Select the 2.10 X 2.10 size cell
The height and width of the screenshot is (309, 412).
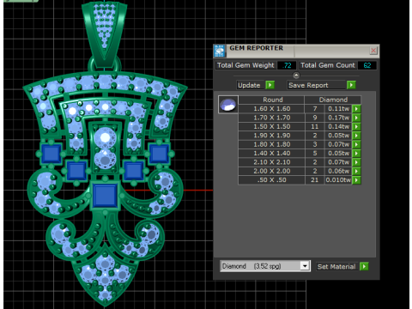272,162
